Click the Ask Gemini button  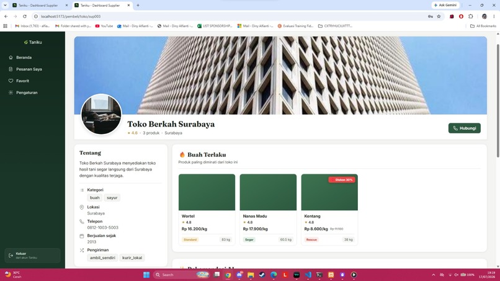[445, 5]
